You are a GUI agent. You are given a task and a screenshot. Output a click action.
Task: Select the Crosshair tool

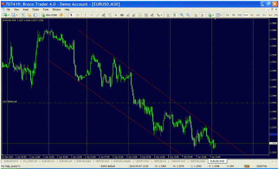(78, 15)
